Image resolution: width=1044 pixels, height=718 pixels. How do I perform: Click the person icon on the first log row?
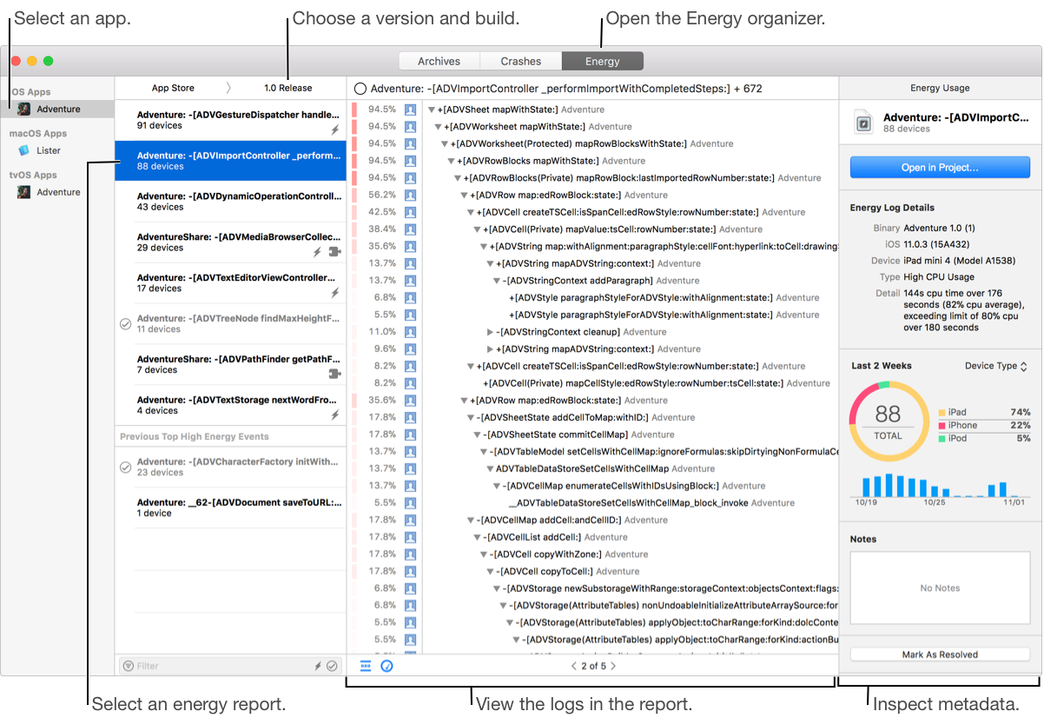click(411, 110)
